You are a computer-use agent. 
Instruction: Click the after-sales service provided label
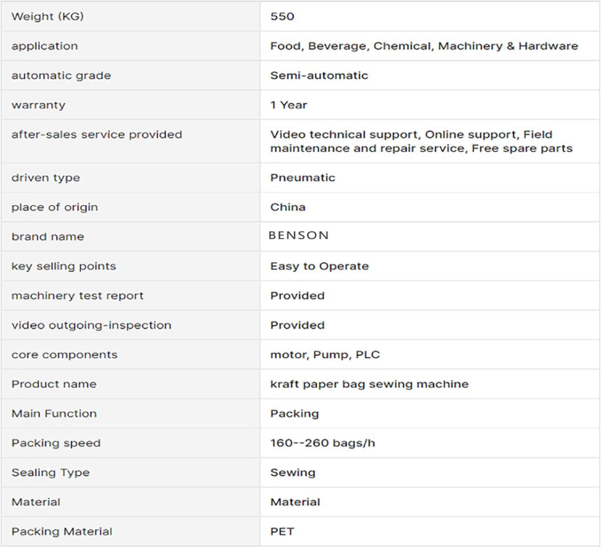coord(97,135)
